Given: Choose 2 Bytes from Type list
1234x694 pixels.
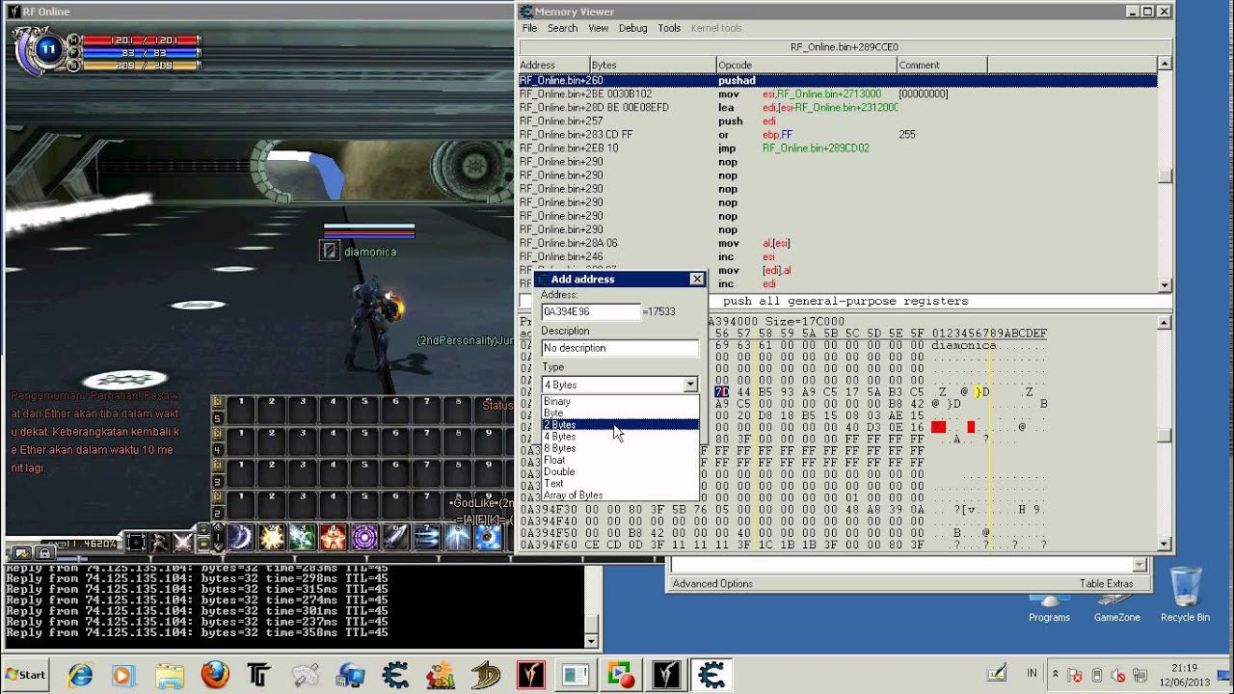Looking at the screenshot, I should 620,424.
